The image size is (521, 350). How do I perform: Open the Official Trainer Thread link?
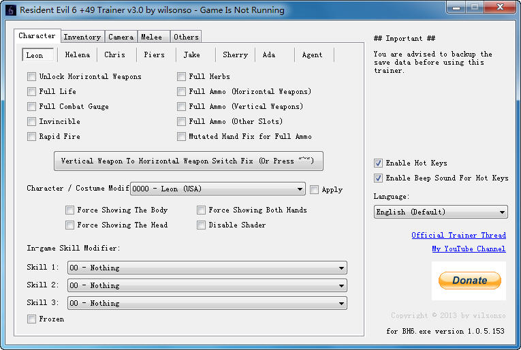[x=458, y=235]
